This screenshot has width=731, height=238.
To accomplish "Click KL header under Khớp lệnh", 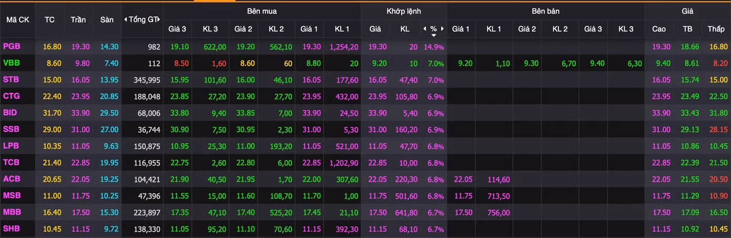I will 405,29.
